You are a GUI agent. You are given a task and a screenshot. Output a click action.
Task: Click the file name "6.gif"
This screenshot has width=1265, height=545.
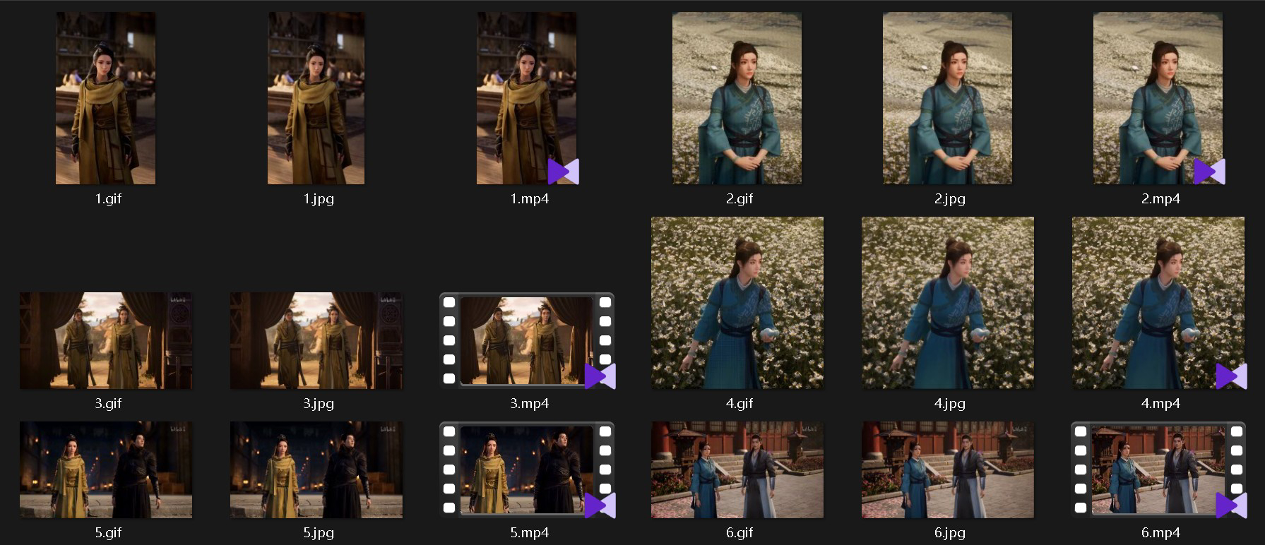click(740, 533)
